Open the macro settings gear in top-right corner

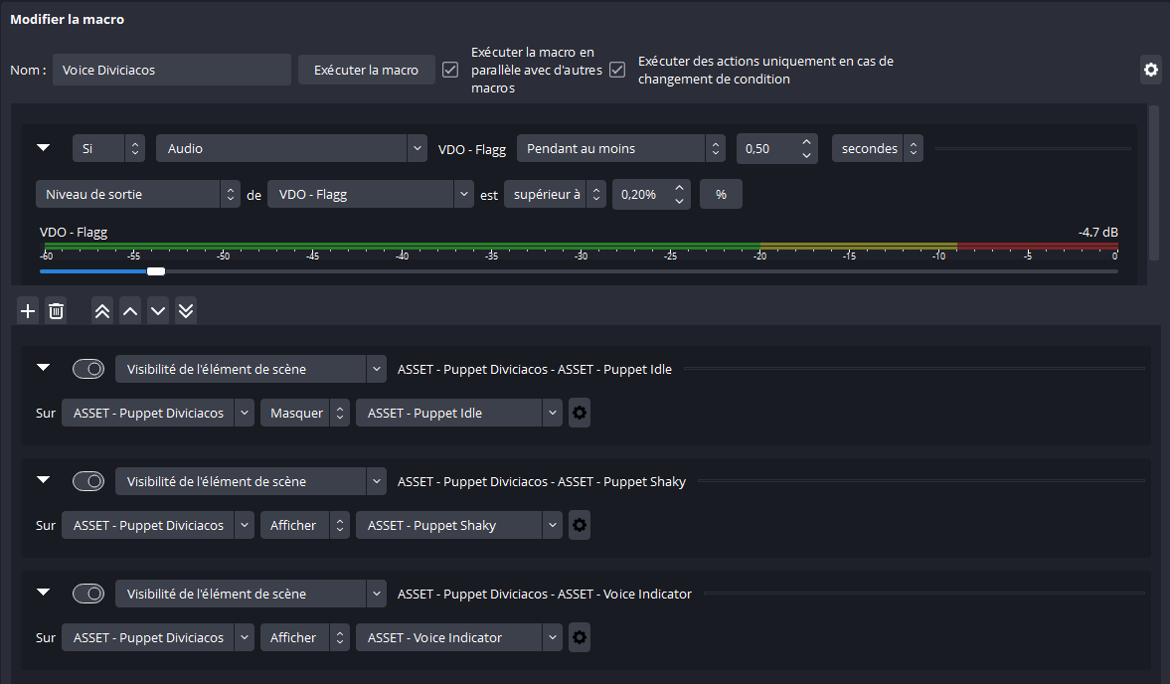[1150, 70]
